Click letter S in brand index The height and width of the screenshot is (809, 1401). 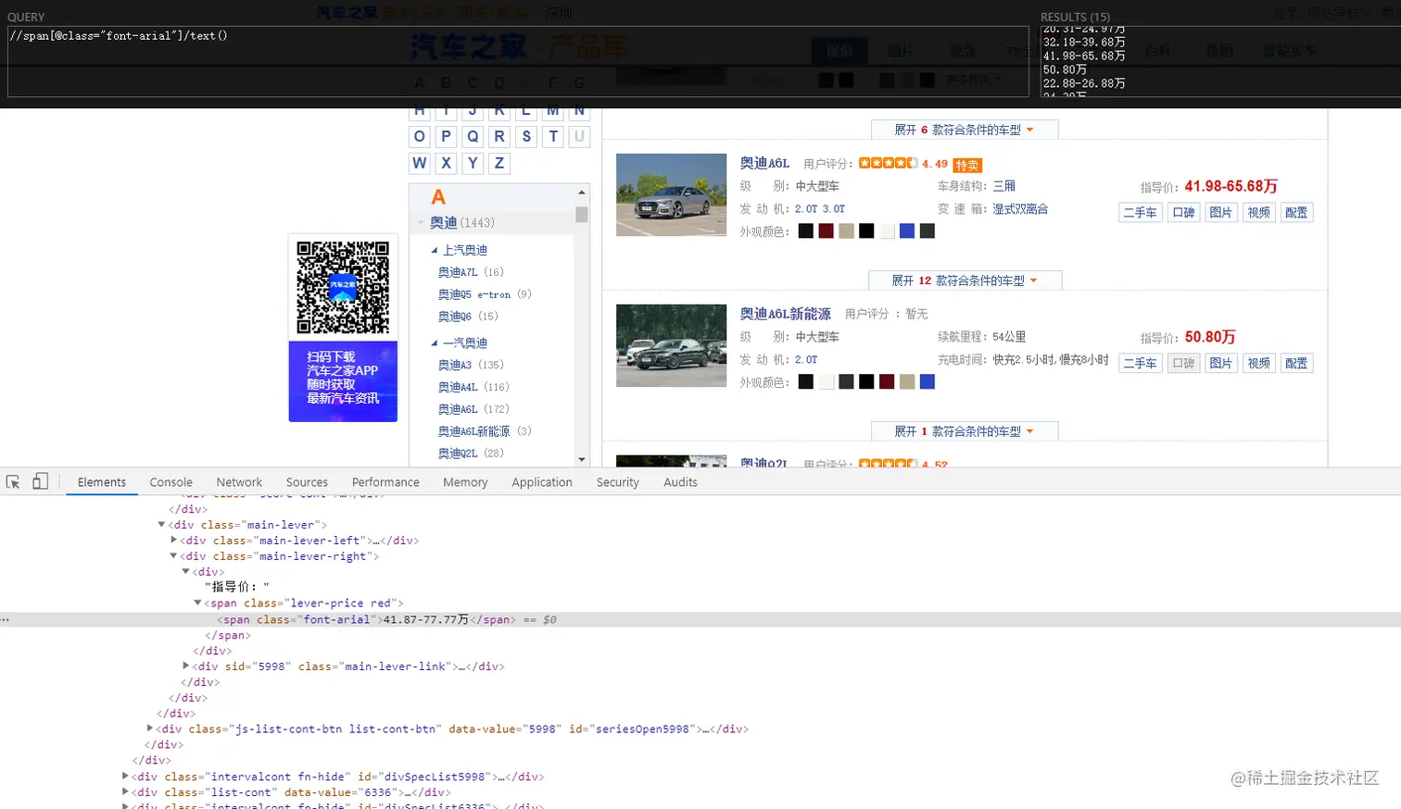[x=526, y=137]
